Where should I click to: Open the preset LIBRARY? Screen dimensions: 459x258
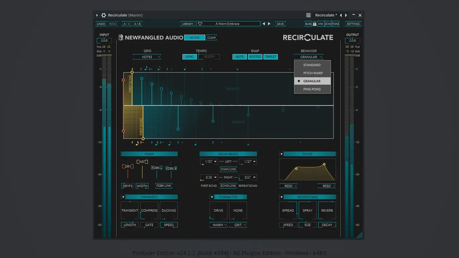click(x=187, y=24)
